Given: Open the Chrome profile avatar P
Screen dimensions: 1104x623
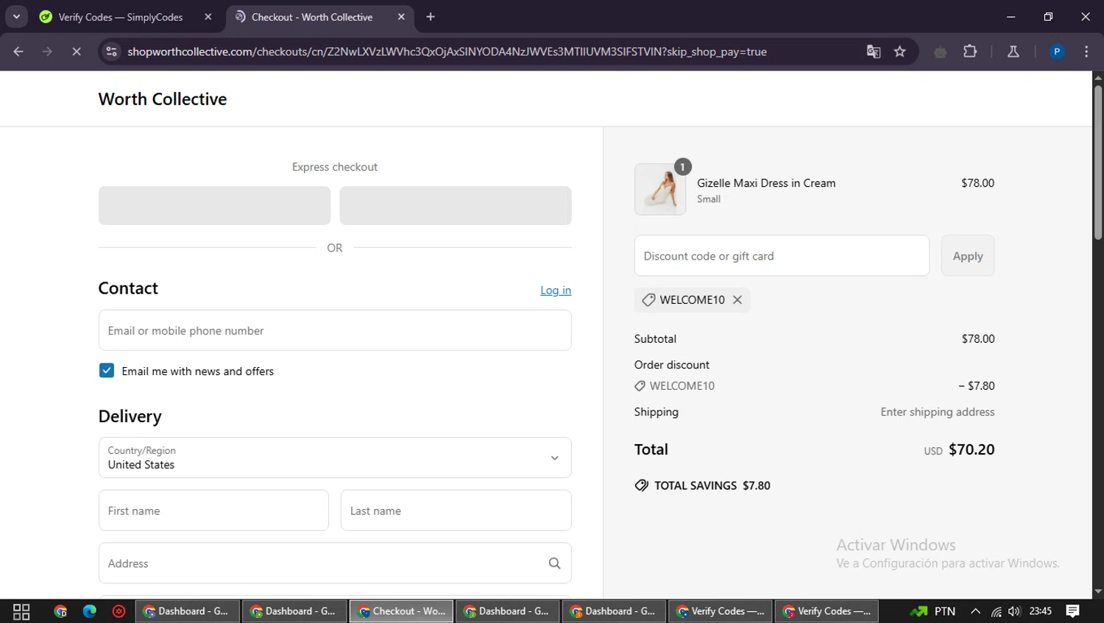Looking at the screenshot, I should click(1057, 51).
